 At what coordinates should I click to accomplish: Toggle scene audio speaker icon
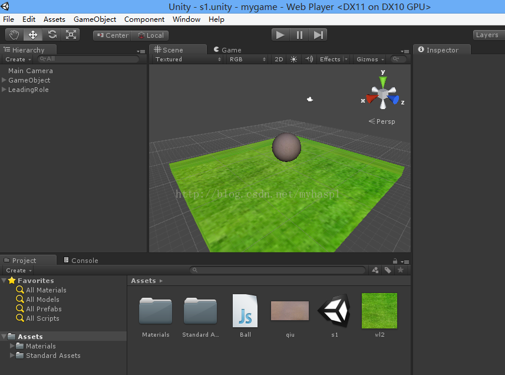pos(309,60)
